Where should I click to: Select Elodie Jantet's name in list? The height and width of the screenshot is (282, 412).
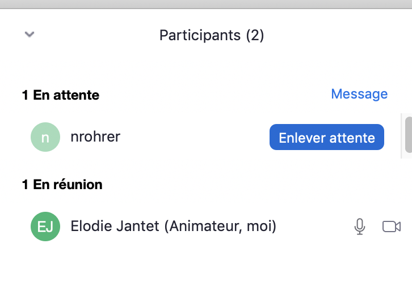tap(116, 227)
